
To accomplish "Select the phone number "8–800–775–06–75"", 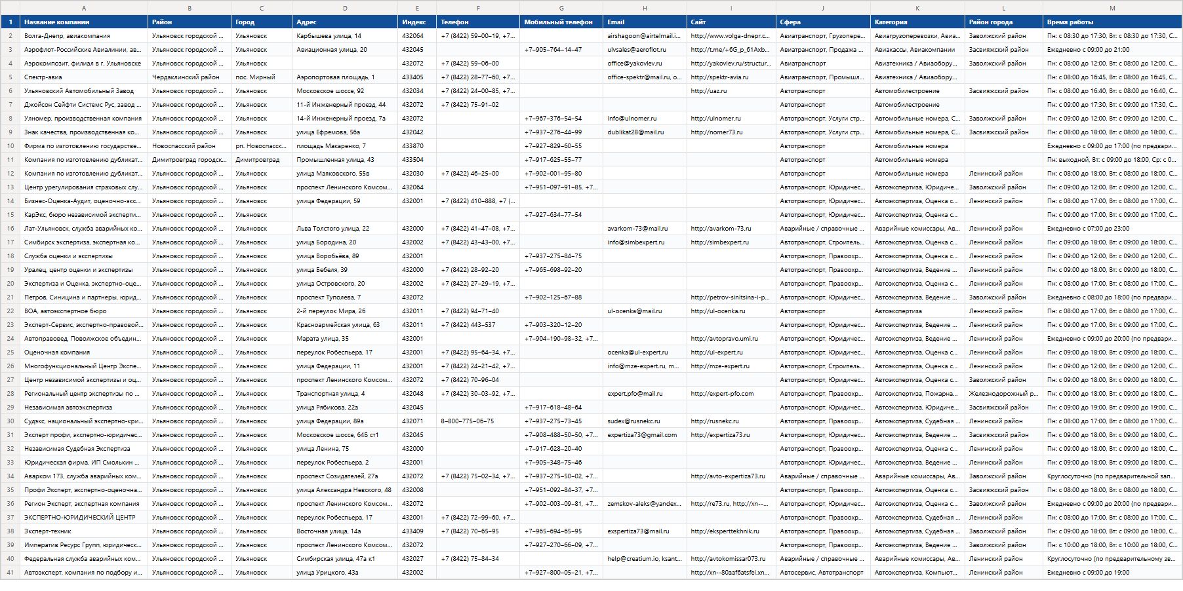I will tap(478, 421).
